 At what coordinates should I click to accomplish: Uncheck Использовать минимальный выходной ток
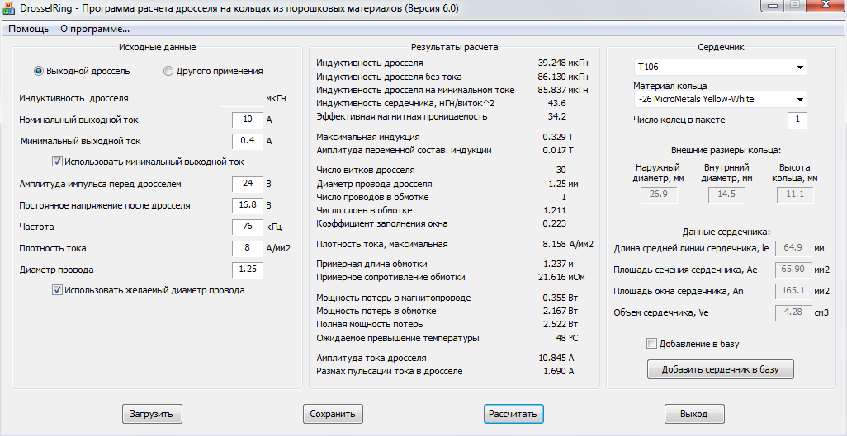click(57, 161)
